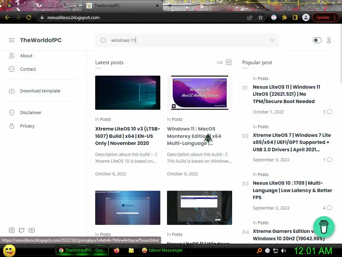This screenshot has height=257, width=342.
Task: Toggle dark mode switch in header
Action: click(317, 40)
